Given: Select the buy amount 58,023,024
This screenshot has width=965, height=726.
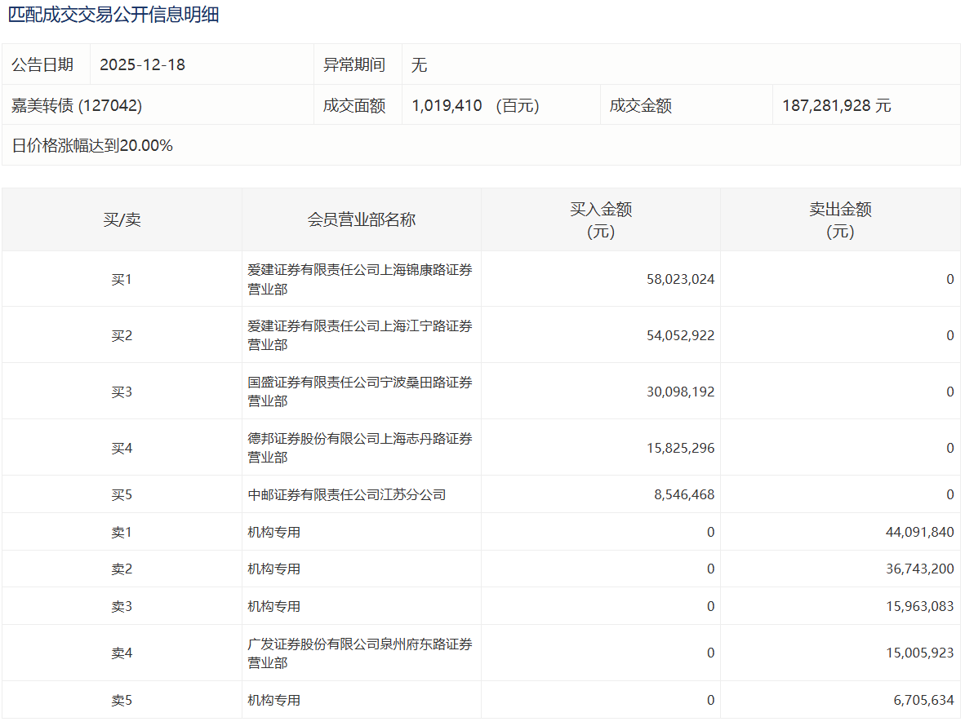Looking at the screenshot, I should coord(679,279).
